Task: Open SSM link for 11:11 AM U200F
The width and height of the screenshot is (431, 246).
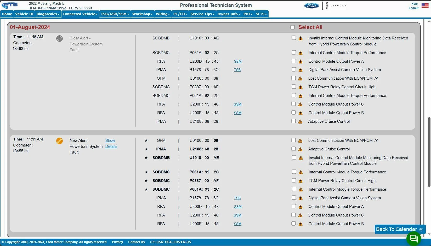Action: point(237,215)
